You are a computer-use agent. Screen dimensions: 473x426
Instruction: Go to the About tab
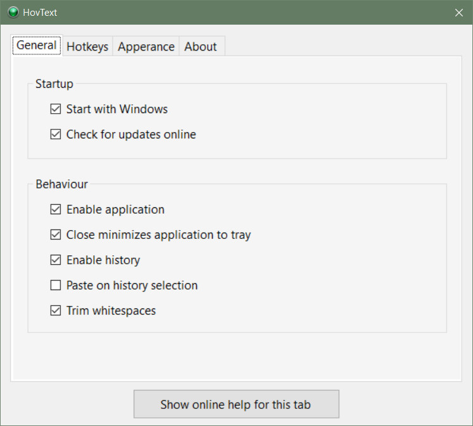pyautogui.click(x=201, y=47)
